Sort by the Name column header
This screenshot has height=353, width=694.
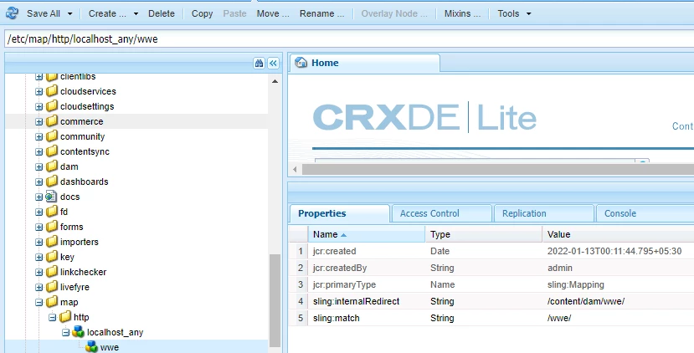tap(366, 234)
